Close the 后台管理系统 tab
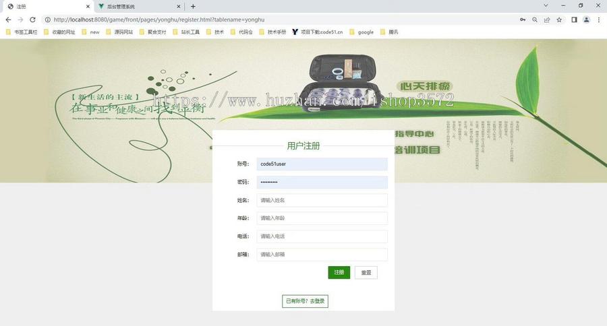Screen dimensions: 607x326 pyautogui.click(x=179, y=7)
